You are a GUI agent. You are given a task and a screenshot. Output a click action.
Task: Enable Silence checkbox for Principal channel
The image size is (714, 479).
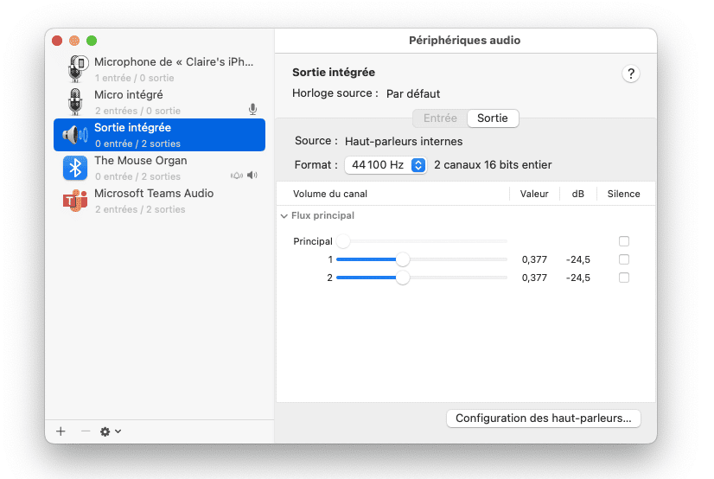coord(624,242)
